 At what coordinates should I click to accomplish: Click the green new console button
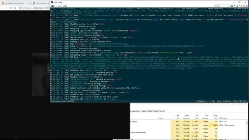tap(232, 6)
